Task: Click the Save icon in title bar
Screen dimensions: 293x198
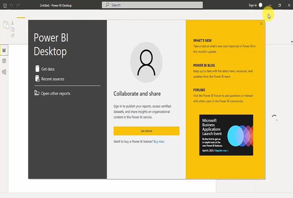Action: tap(5, 6)
